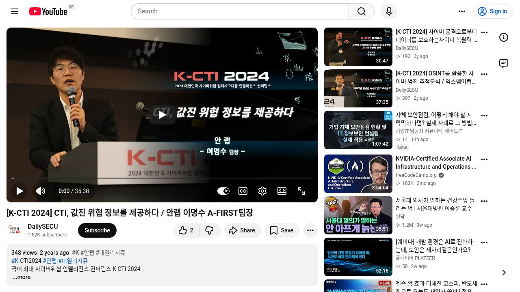Open DailySECU channel name link

point(43,226)
